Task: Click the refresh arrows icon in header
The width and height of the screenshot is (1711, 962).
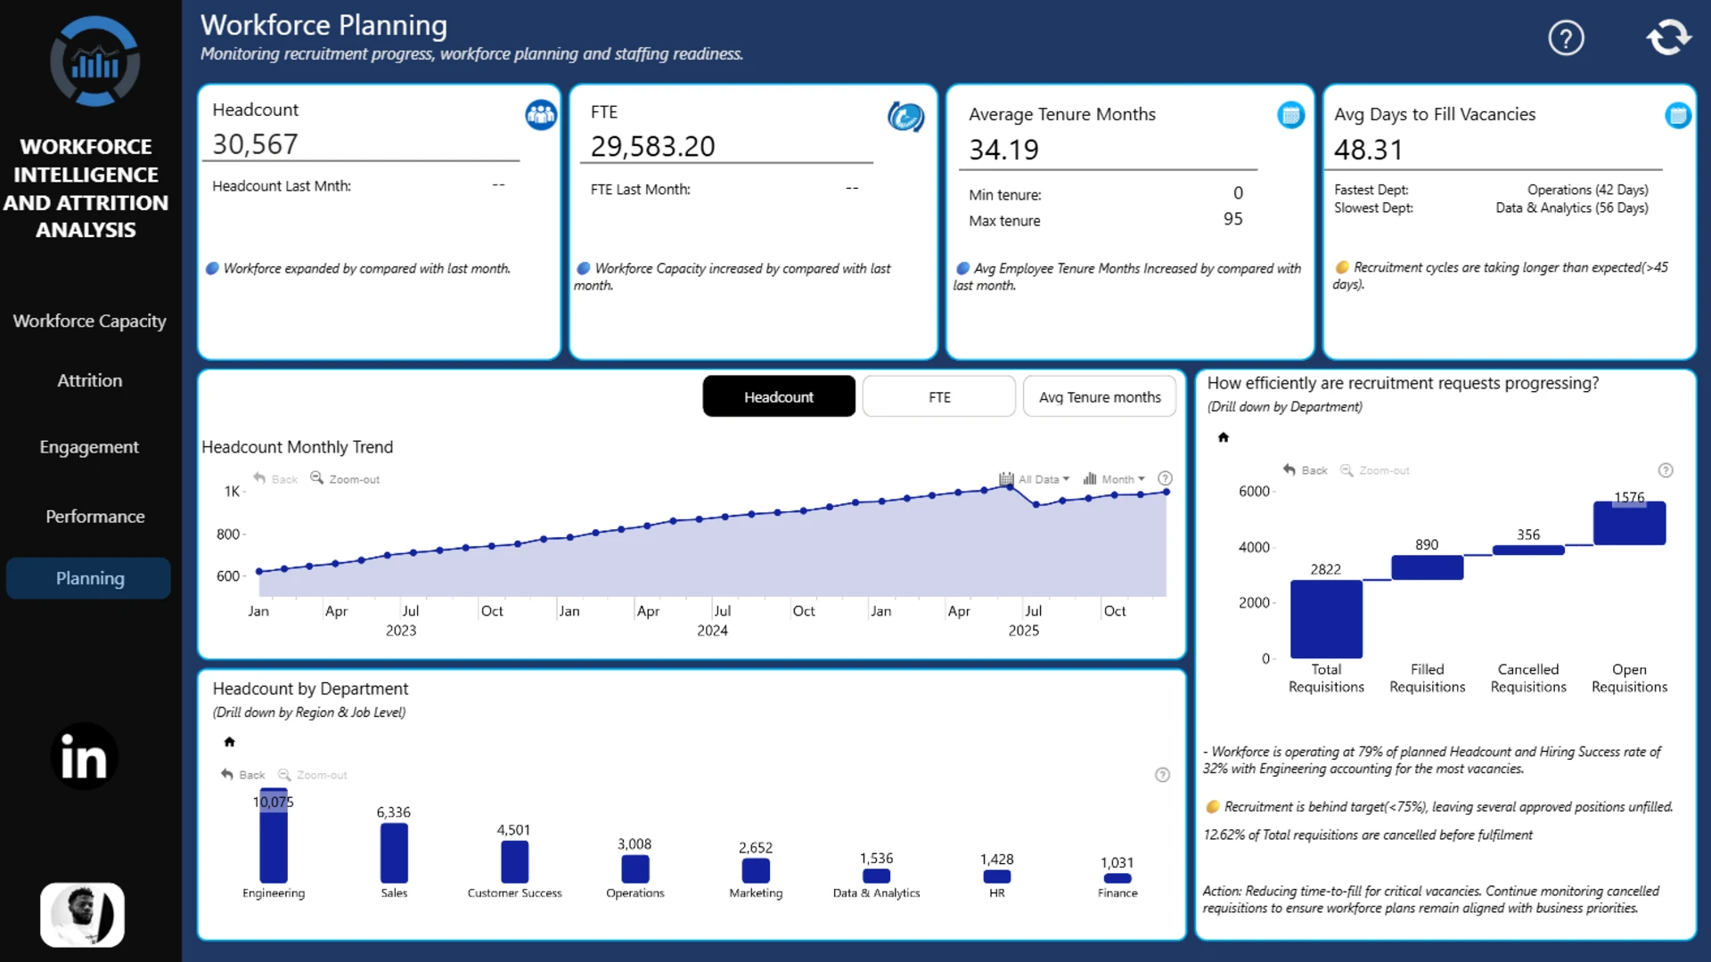Action: (1668, 37)
